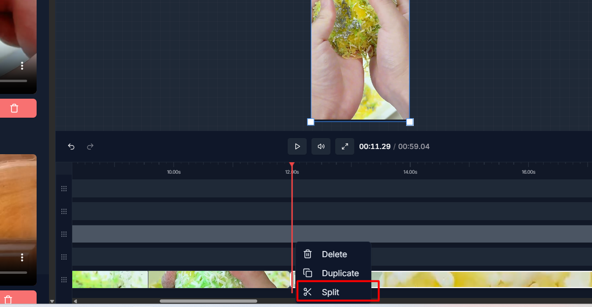Open the three-dot menu on the wood-colored media thumbnail
This screenshot has width=592, height=307.
coord(22,257)
